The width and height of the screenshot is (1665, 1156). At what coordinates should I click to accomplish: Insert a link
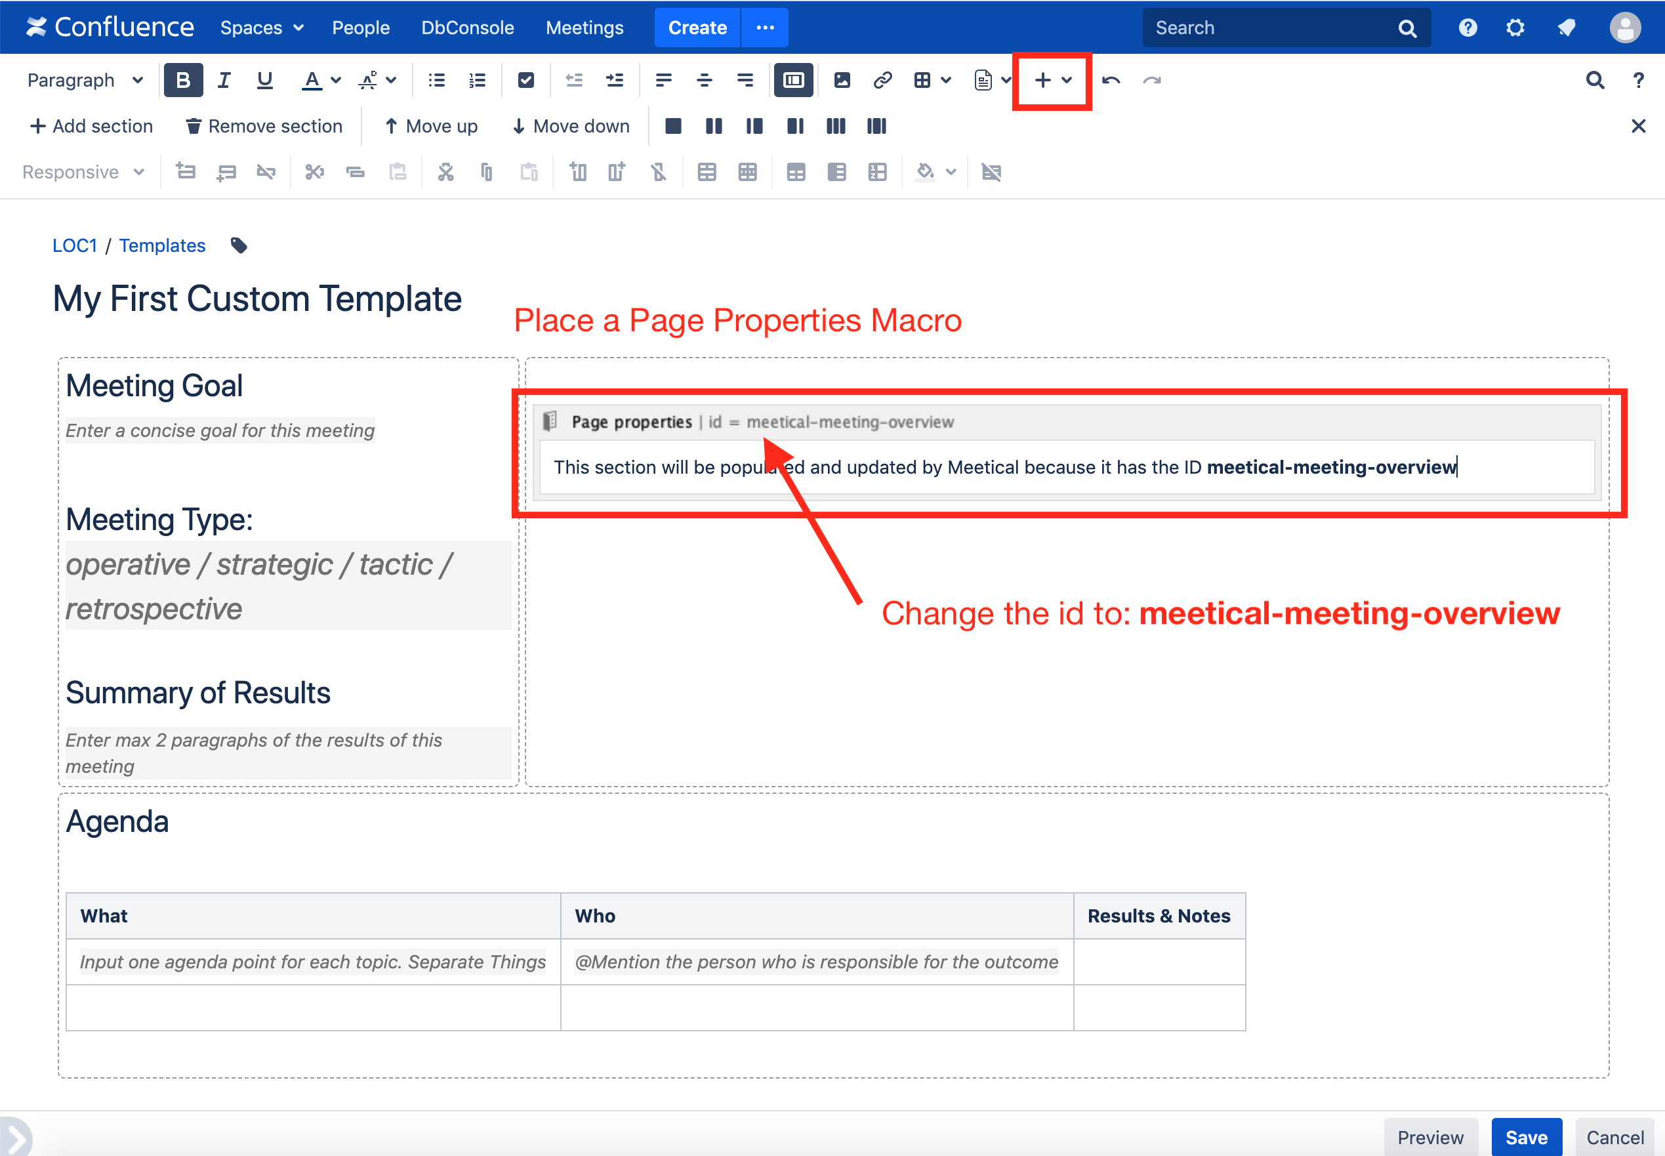click(x=882, y=79)
